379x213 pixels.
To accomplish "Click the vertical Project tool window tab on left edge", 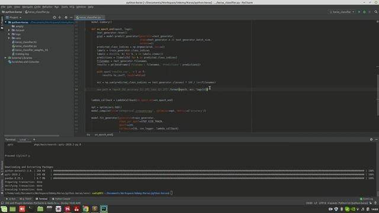I will click(2, 23).
